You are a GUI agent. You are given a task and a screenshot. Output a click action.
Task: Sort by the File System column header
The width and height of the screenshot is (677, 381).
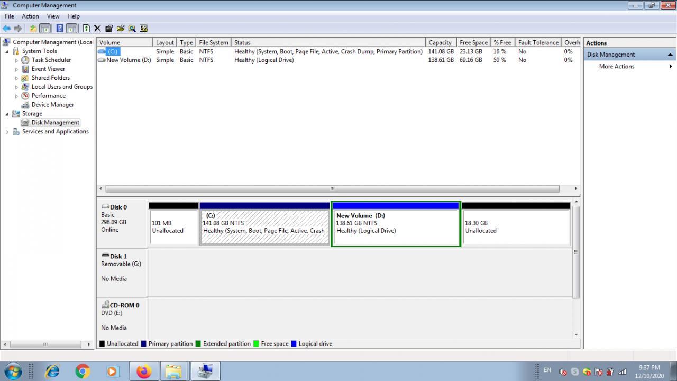pyautogui.click(x=214, y=42)
